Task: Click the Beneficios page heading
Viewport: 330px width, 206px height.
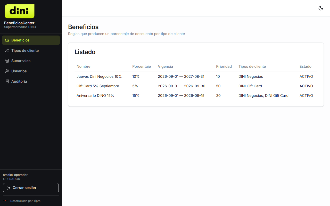Action: 83,27
